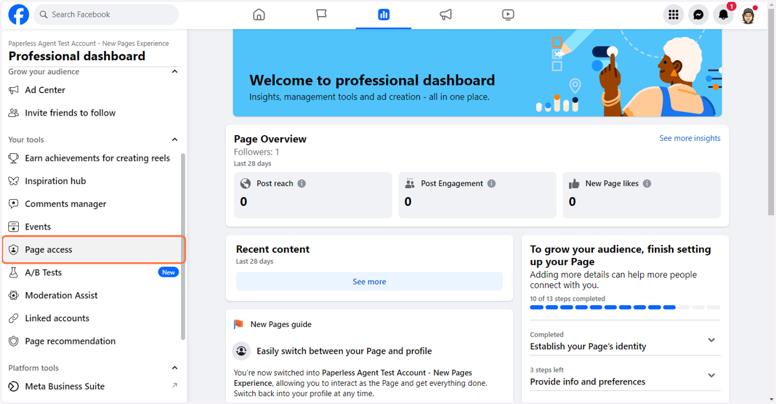Click the switch Page and profile icon

pos(241,351)
